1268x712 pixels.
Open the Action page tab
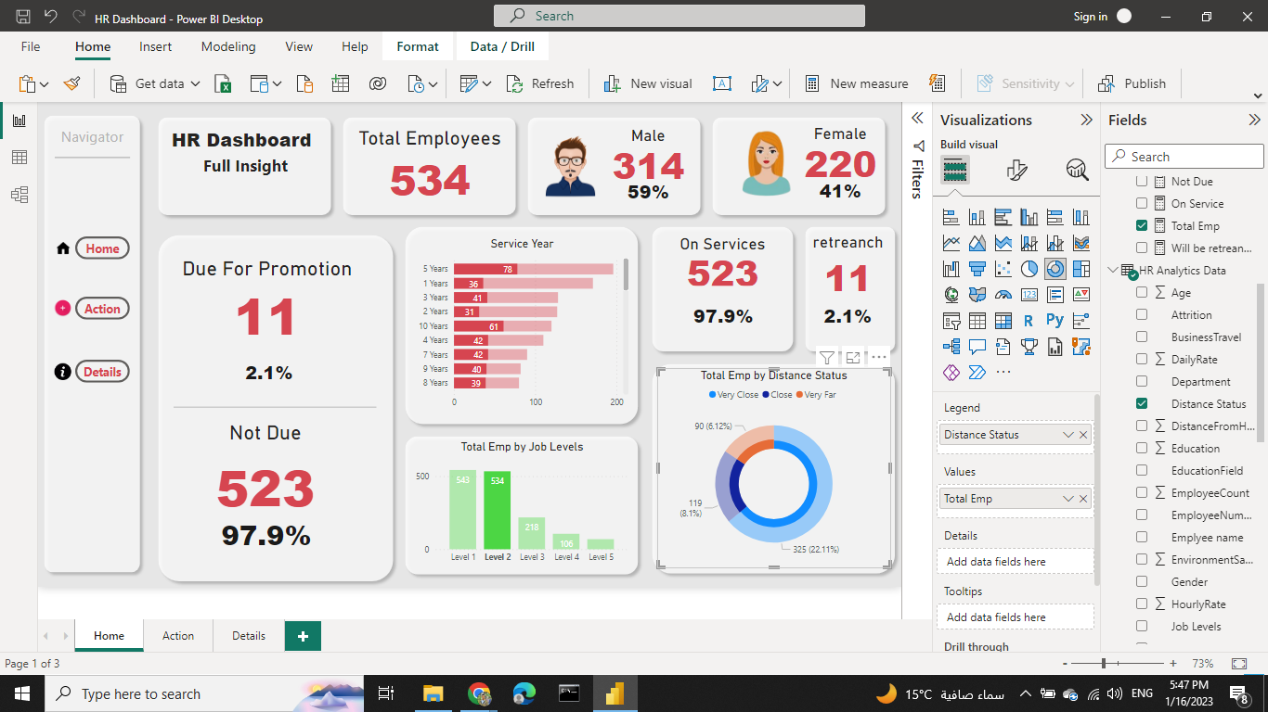coord(177,636)
